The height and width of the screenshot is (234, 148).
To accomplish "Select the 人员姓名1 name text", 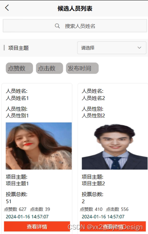I will [x=17, y=98].
